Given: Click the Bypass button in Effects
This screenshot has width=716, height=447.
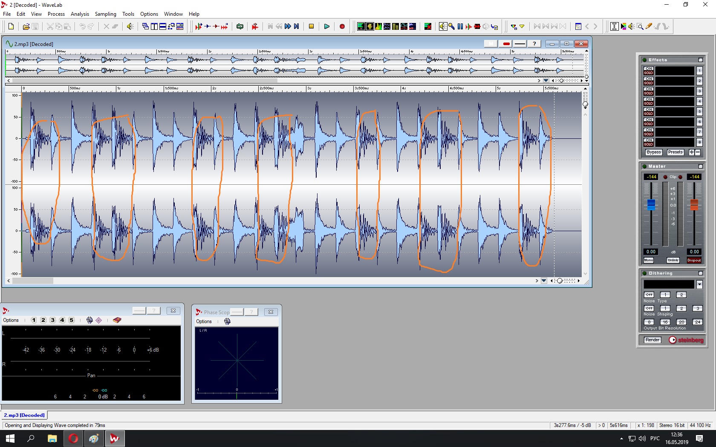Looking at the screenshot, I should (x=653, y=152).
